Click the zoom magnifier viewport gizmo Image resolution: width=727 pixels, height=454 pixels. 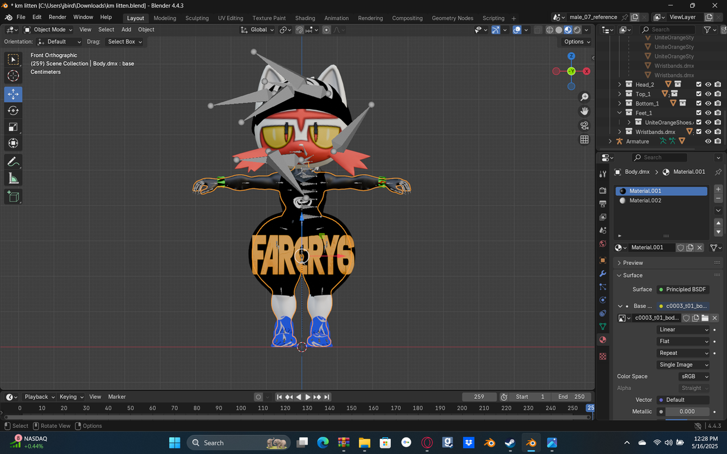[584, 97]
